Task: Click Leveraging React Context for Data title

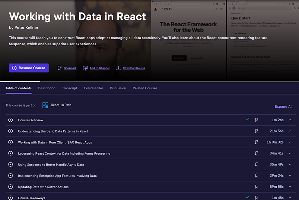Action: pyautogui.click(x=64, y=153)
